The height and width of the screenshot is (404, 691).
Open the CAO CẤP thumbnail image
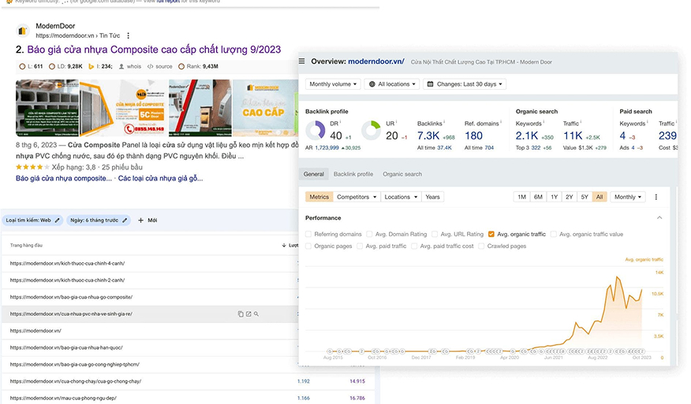(265, 108)
